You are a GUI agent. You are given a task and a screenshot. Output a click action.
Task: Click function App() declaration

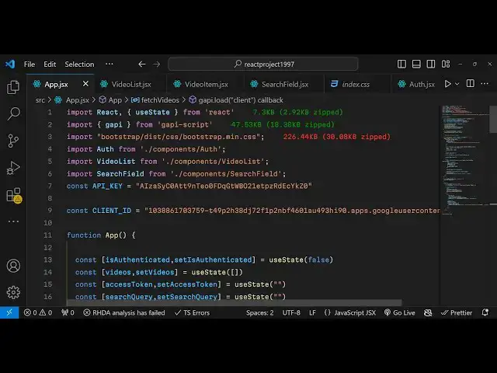coord(101,235)
